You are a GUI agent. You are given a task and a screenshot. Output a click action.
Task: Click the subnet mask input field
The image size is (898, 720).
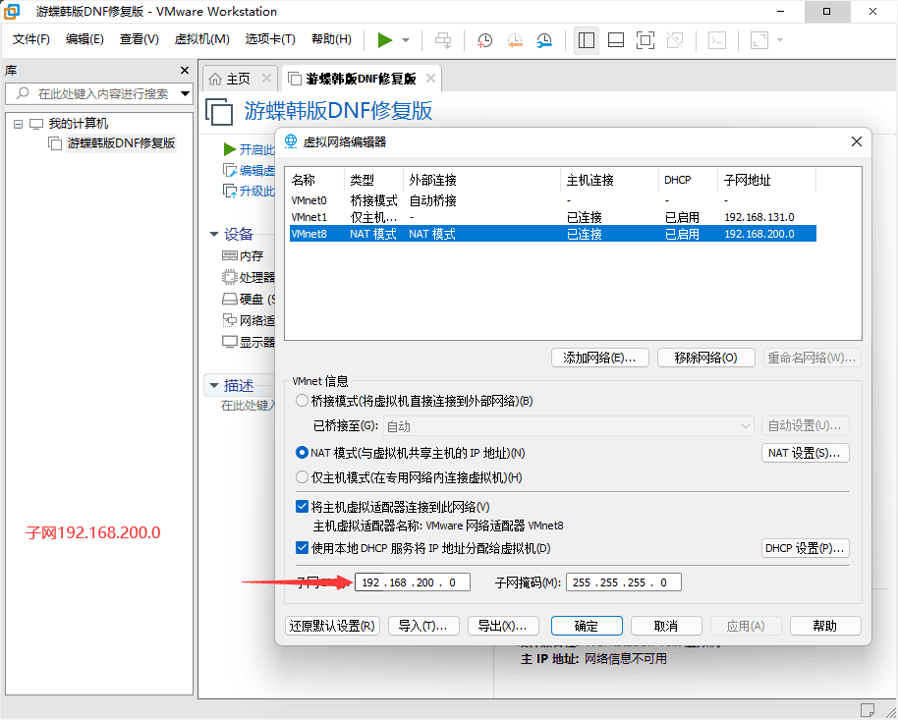(624, 582)
